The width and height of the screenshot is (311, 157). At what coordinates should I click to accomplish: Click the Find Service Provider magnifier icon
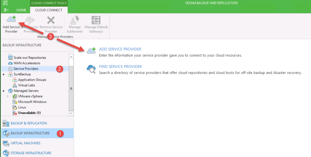click(91, 69)
